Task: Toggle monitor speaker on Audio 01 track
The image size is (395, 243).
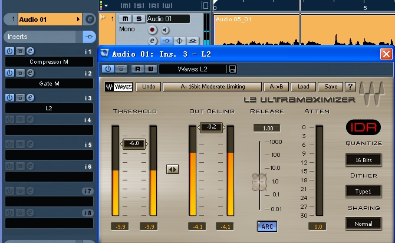Action: click(x=165, y=30)
